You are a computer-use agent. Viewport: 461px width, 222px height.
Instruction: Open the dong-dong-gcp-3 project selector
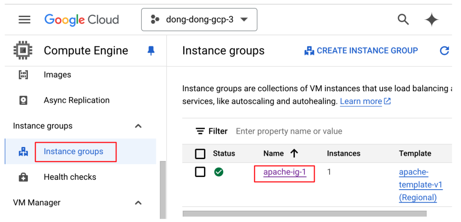coord(199,20)
